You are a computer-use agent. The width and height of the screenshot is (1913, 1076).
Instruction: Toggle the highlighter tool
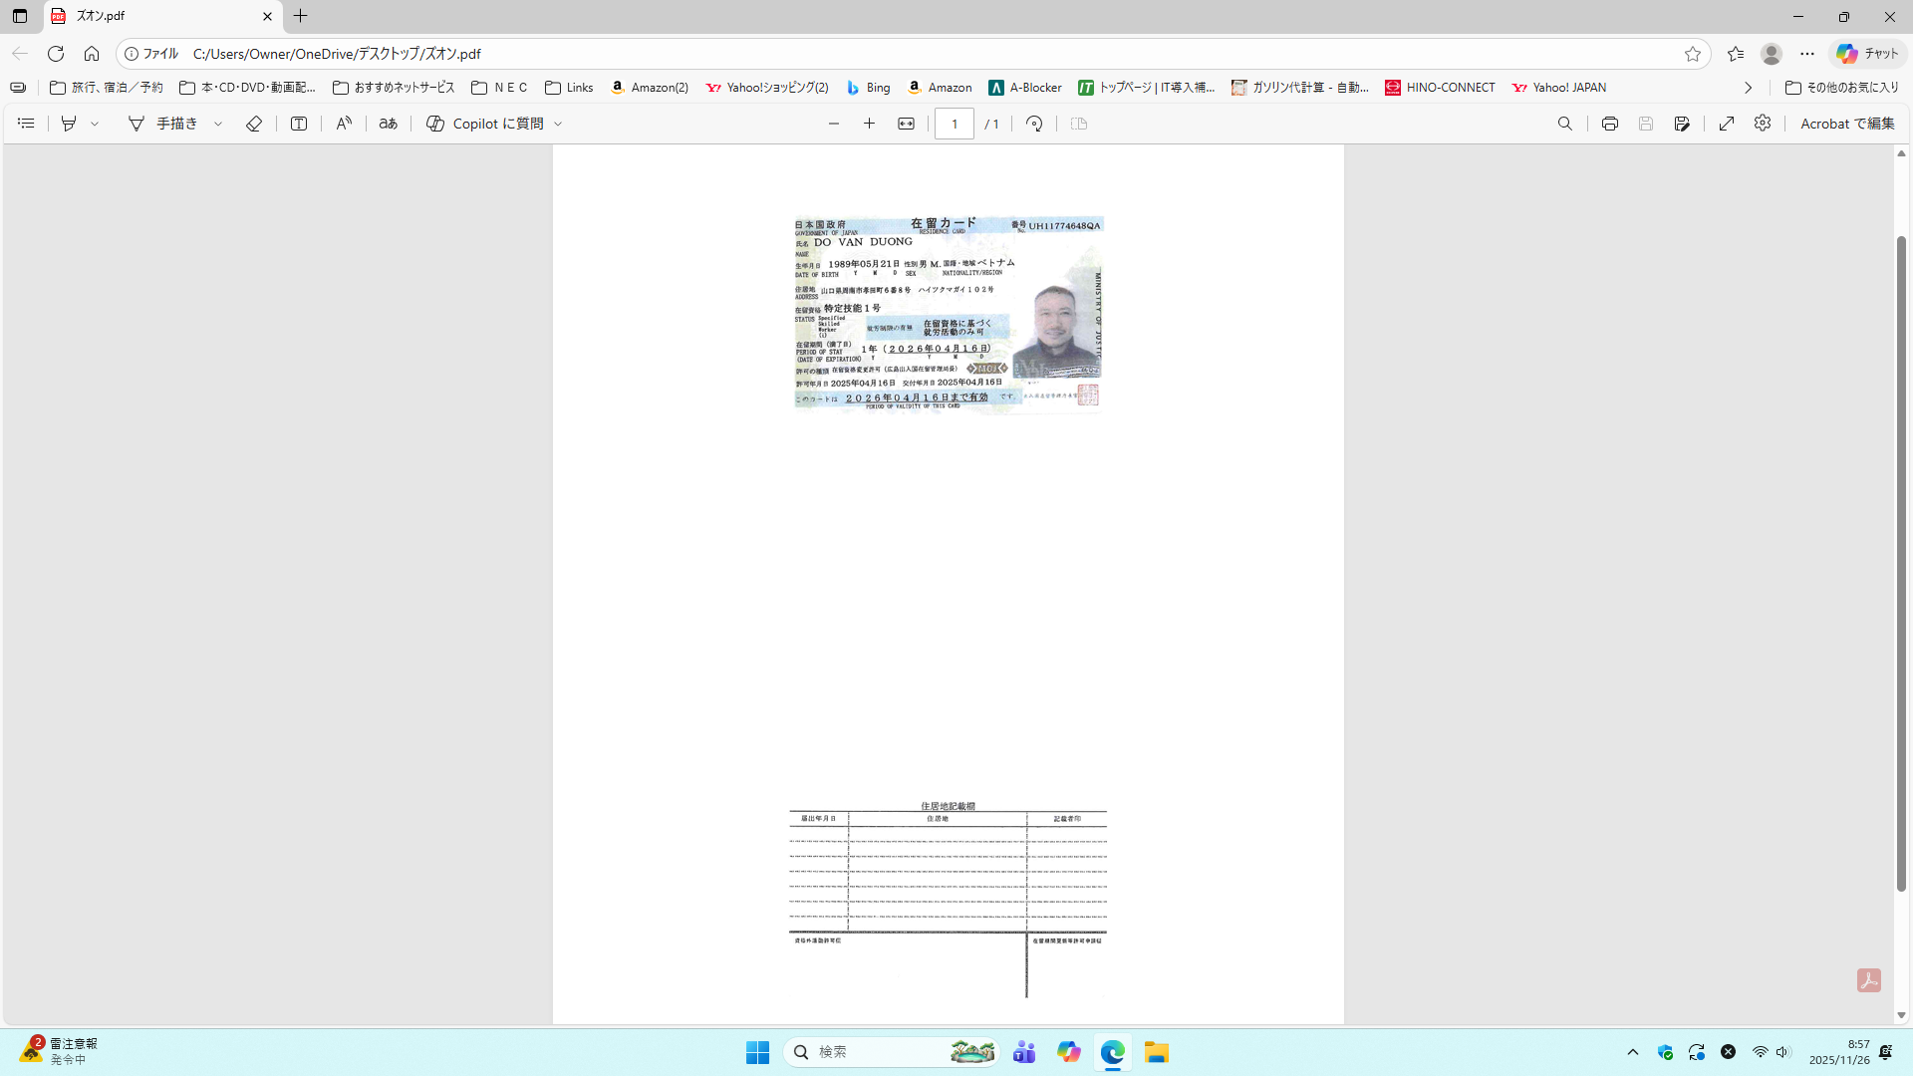pos(69,124)
